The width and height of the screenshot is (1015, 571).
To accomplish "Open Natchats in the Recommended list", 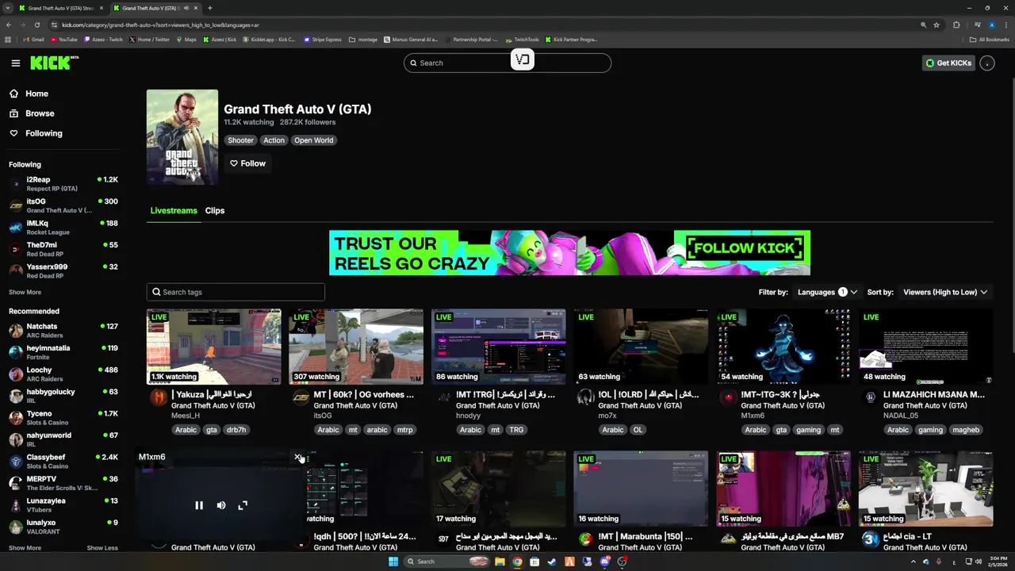I will pos(63,330).
